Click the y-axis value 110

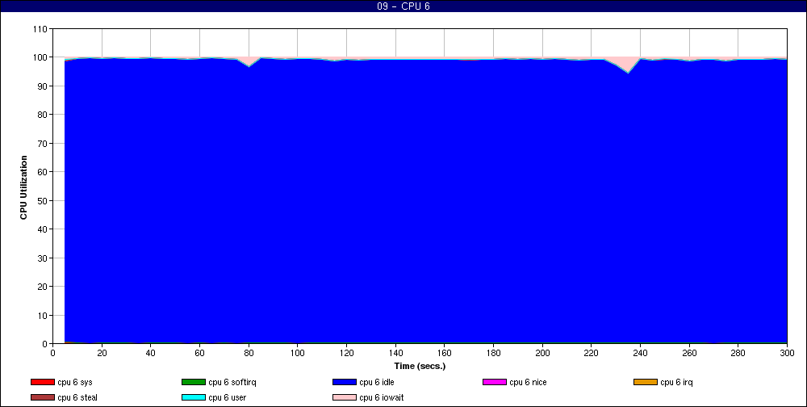pos(40,29)
